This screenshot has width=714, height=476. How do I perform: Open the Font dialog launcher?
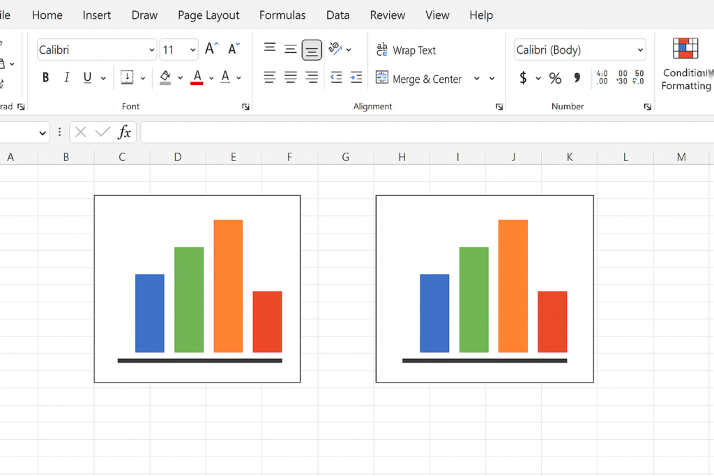(x=245, y=107)
